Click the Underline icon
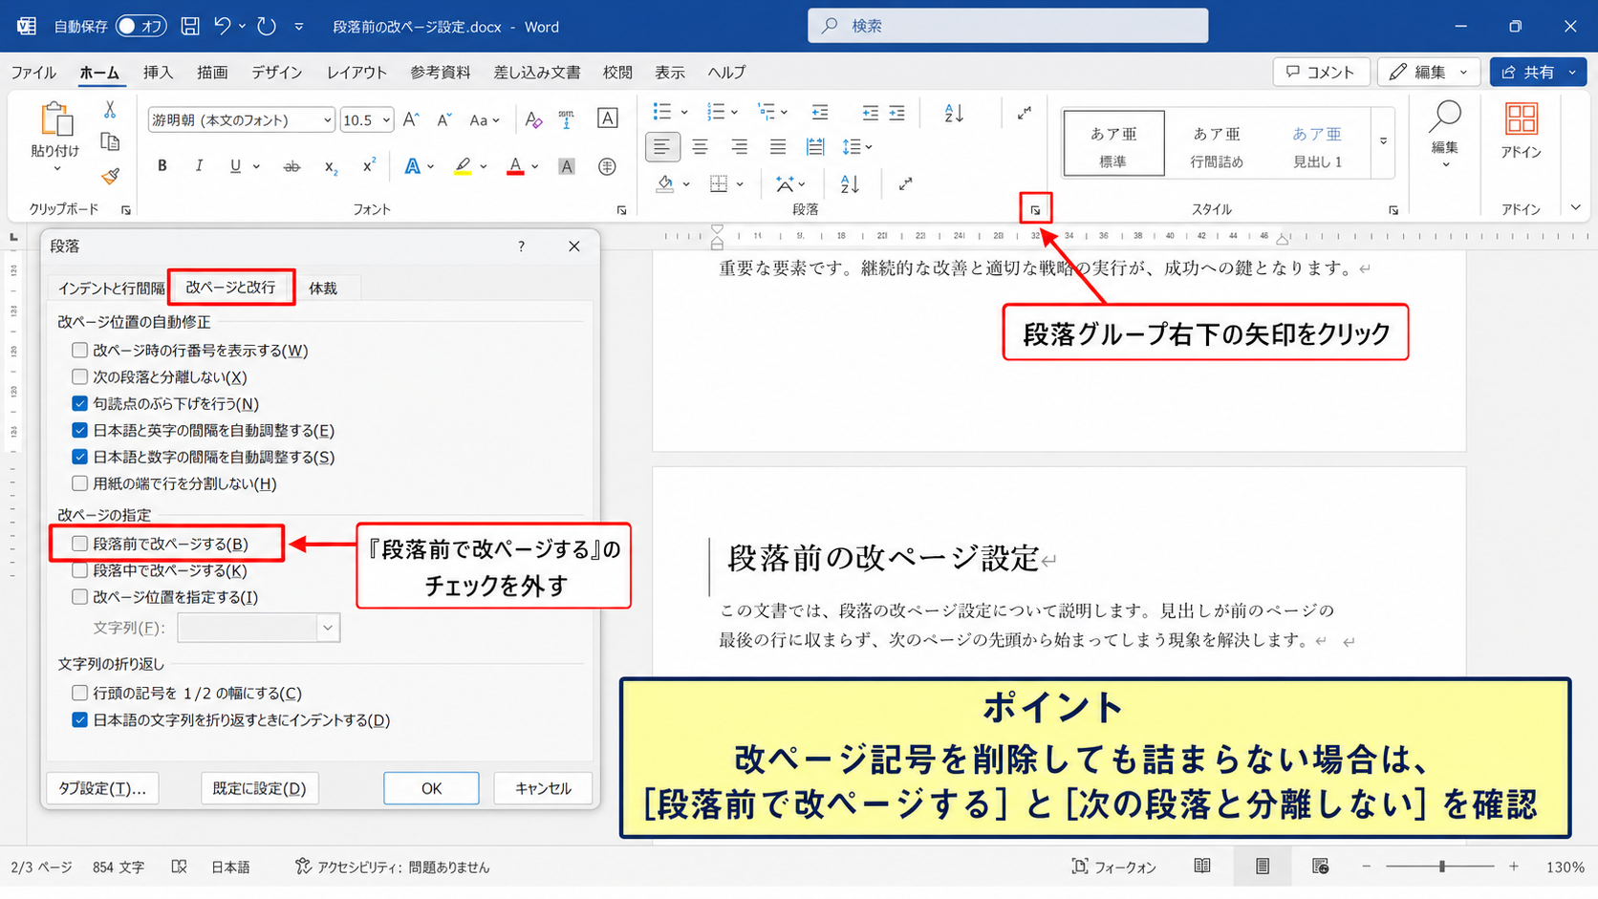The width and height of the screenshot is (1598, 899). [x=235, y=166]
